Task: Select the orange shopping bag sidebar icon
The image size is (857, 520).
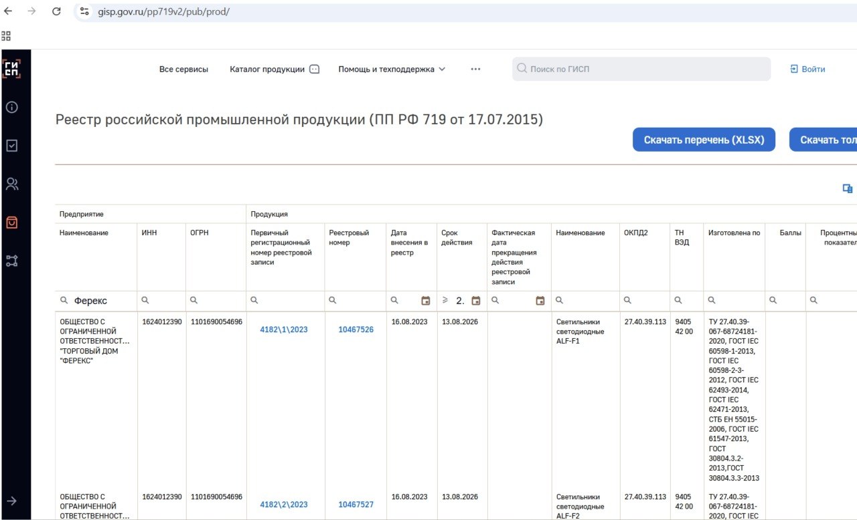Action: (x=11, y=223)
